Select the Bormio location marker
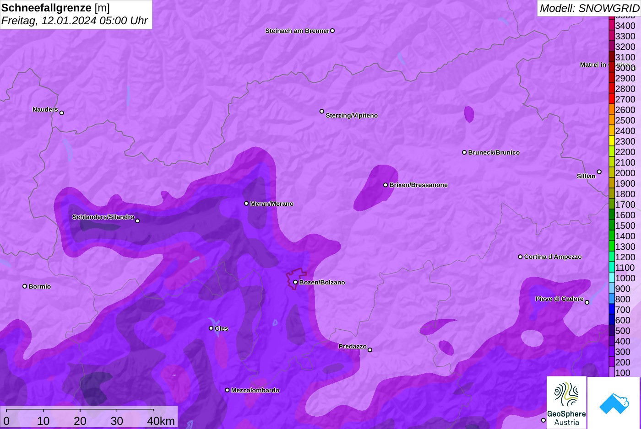Screen dimensions: 641x429 tap(25, 286)
